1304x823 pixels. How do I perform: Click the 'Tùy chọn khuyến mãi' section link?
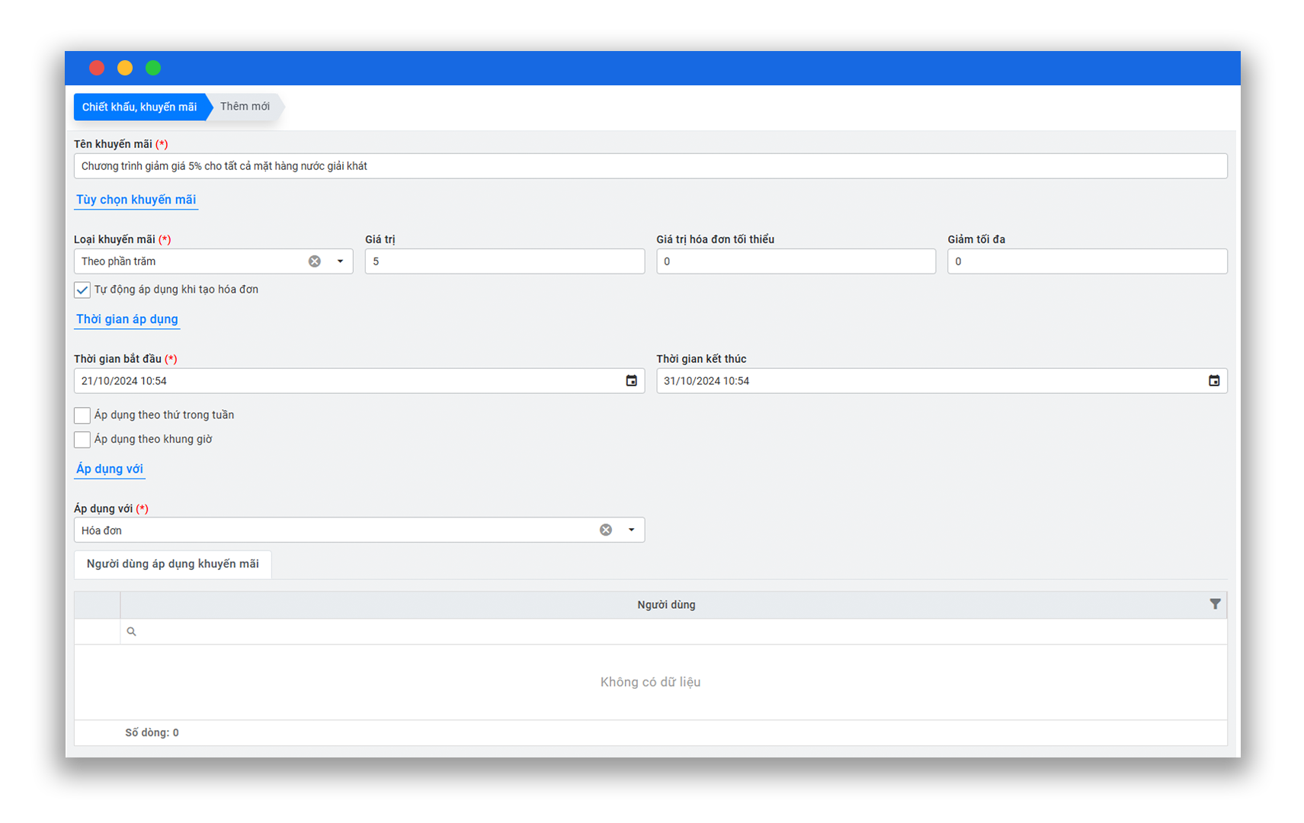click(x=136, y=200)
